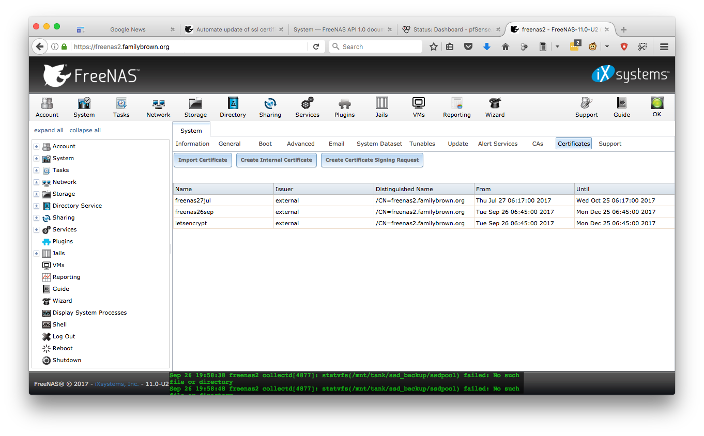Switch to the CAs tab
This screenshot has width=704, height=436.
click(538, 144)
